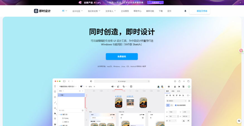
Task: Select the Line tool in editor preview
Action: [x=55, y=102]
